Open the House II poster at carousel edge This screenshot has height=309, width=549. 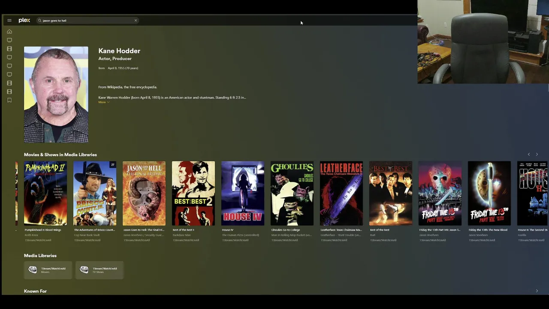click(532, 193)
